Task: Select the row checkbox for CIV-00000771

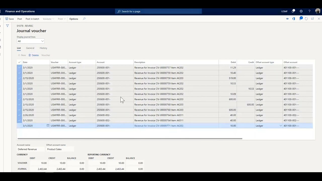Action: [x=19, y=126]
